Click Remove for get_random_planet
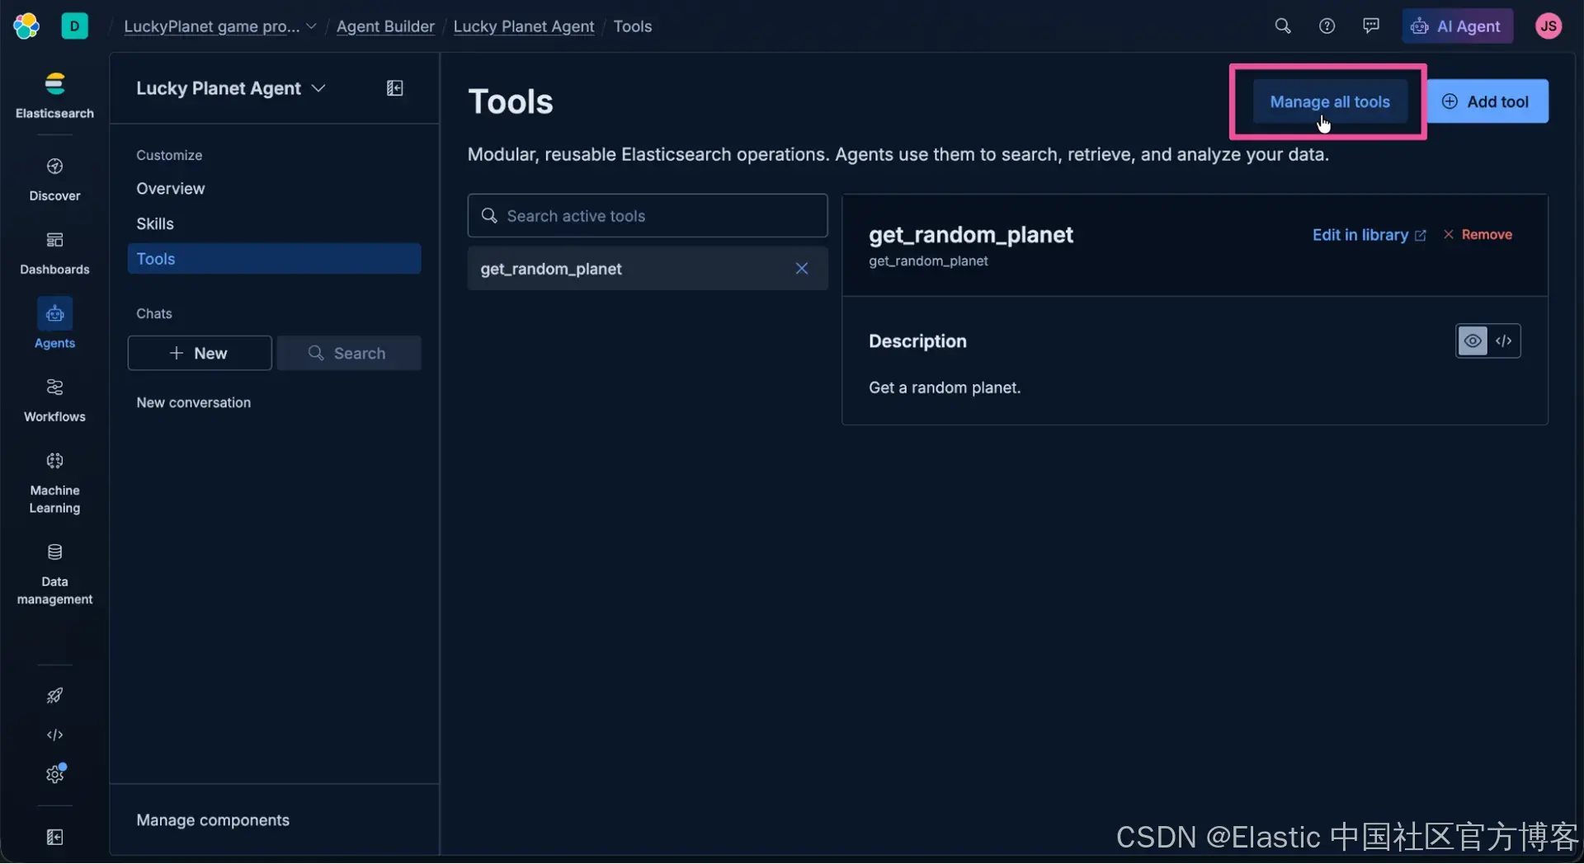The image size is (1584, 864). click(1478, 235)
